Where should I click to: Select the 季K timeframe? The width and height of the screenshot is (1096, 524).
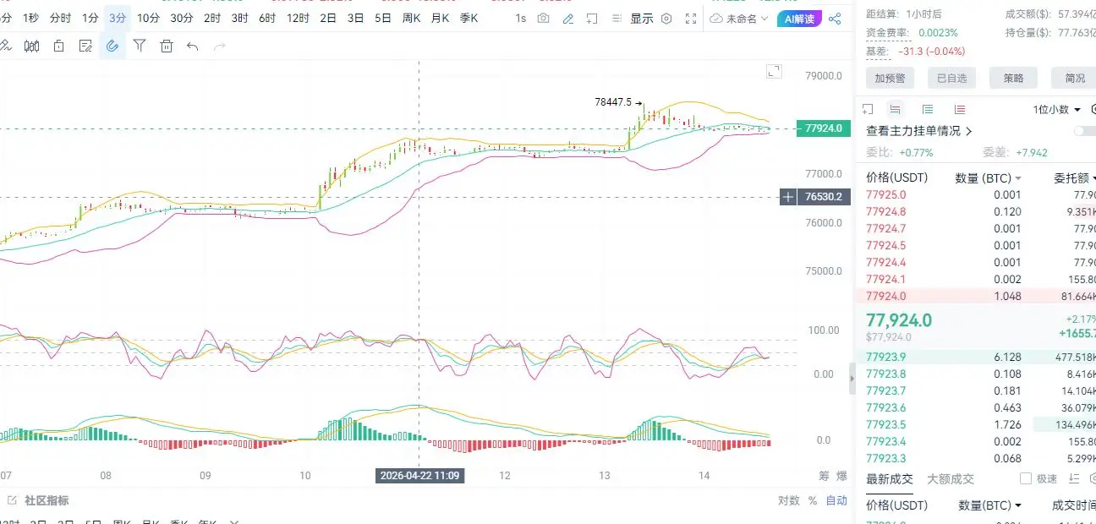pyautogui.click(x=469, y=18)
